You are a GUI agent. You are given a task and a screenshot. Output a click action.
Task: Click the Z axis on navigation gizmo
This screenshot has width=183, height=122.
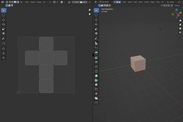(x=176, y=10)
